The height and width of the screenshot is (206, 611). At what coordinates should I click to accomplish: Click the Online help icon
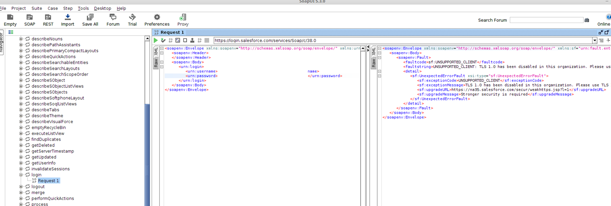click(608, 17)
